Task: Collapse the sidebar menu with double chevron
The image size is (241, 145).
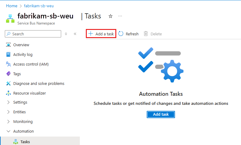Action: click(75, 34)
